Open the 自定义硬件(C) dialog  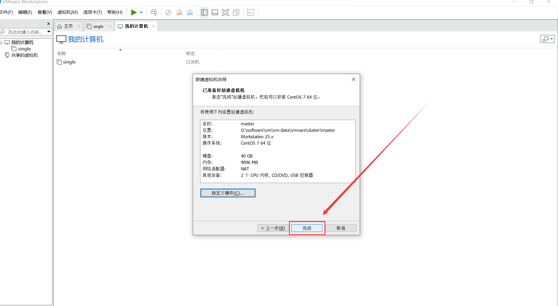228,193
